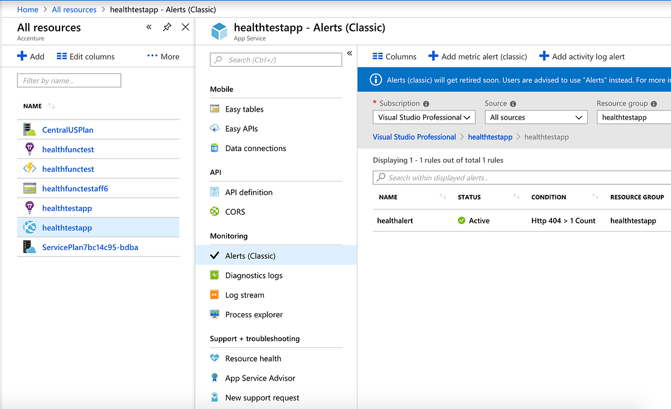671x409 pixels.
Task: Collapse the resource menu with the double chevron
Action: tap(350, 53)
